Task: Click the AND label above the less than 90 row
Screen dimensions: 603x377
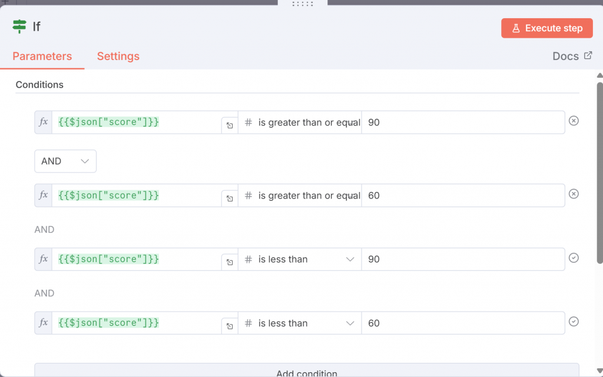Action: point(44,230)
